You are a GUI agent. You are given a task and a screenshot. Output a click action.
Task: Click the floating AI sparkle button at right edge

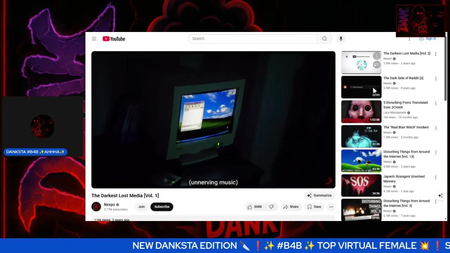click(440, 195)
